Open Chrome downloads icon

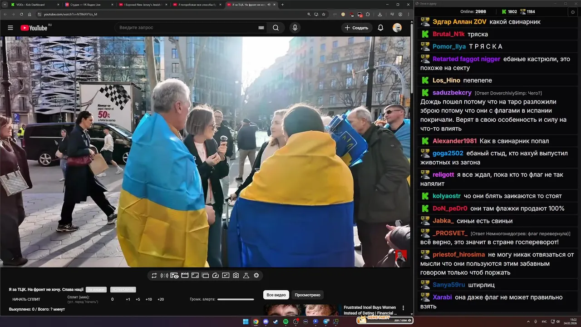tap(380, 14)
